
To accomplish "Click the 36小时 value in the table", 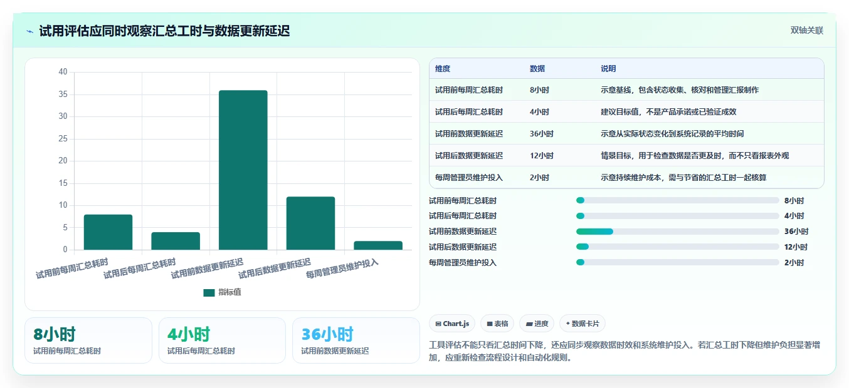I will (x=542, y=134).
